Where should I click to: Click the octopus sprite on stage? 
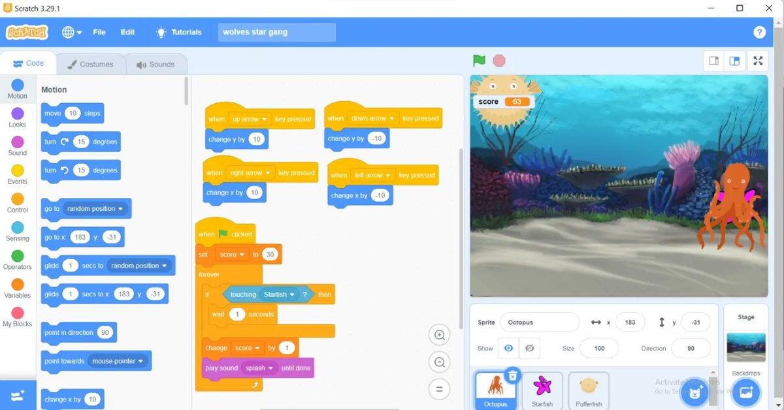coord(732,209)
